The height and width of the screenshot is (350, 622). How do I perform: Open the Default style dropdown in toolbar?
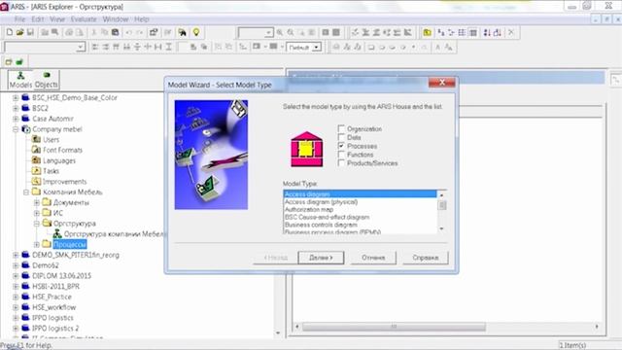pyautogui.click(x=316, y=48)
